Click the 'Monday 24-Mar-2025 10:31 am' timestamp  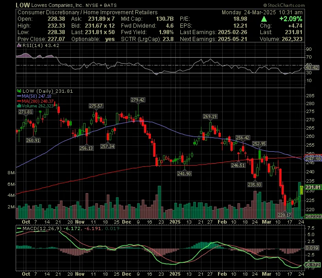[262, 12]
